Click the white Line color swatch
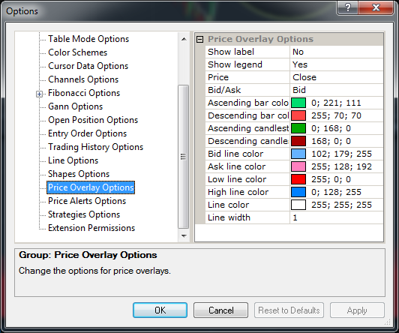 298,205
